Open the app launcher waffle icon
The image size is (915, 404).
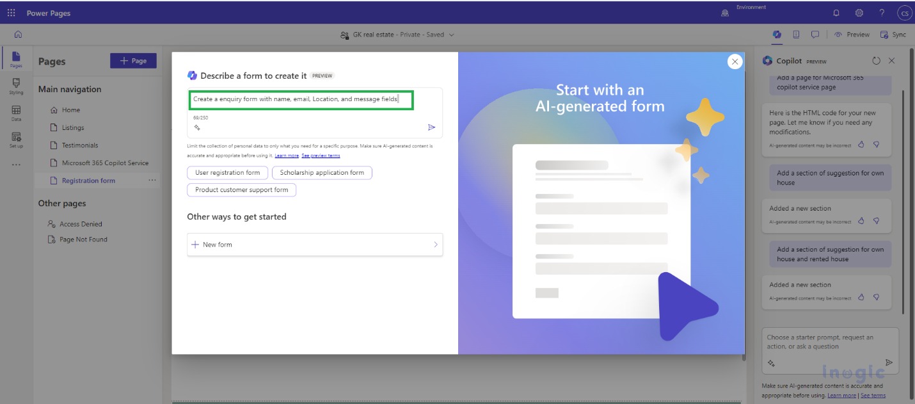pyautogui.click(x=11, y=13)
